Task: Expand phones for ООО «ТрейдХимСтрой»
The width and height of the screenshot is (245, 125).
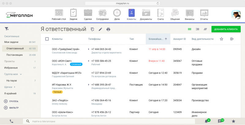Action: 89,49
